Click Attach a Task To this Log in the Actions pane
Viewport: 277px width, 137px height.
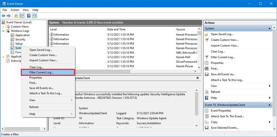click(227, 80)
